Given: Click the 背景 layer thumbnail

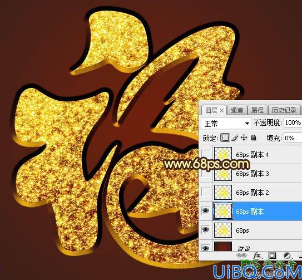Looking at the screenshot, I should click(x=223, y=246).
